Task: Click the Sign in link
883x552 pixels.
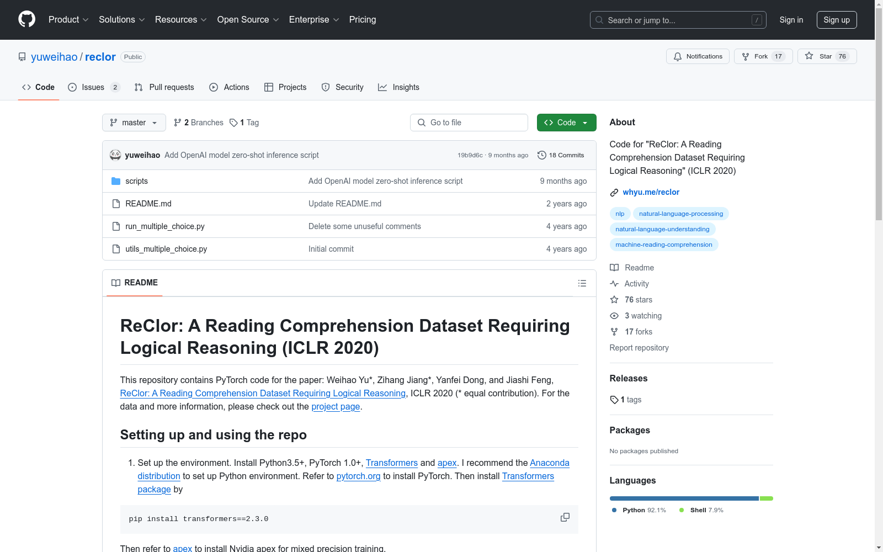Action: pyautogui.click(x=791, y=20)
